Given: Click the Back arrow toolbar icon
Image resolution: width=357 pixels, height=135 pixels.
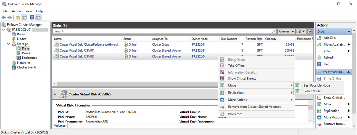Looking at the screenshot, I should coord(4,18).
